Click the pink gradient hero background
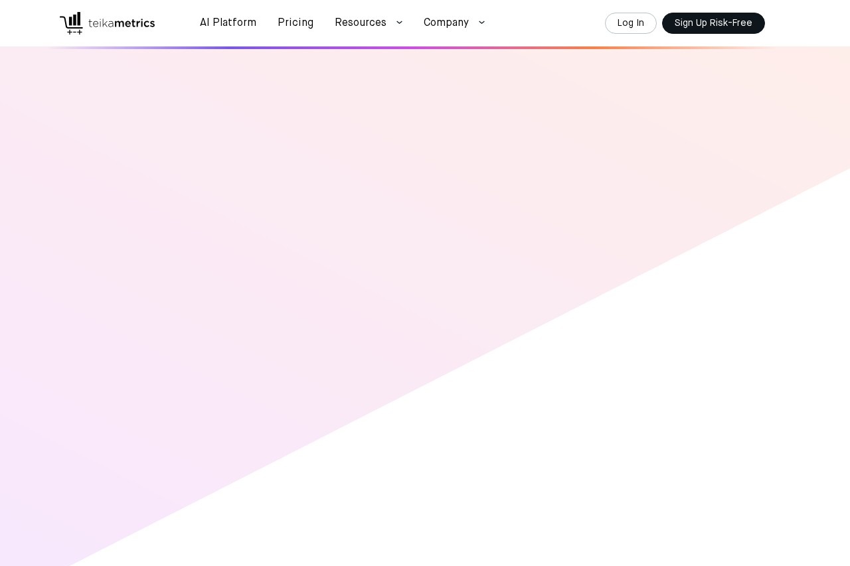This screenshot has width=850, height=566. coord(266,232)
